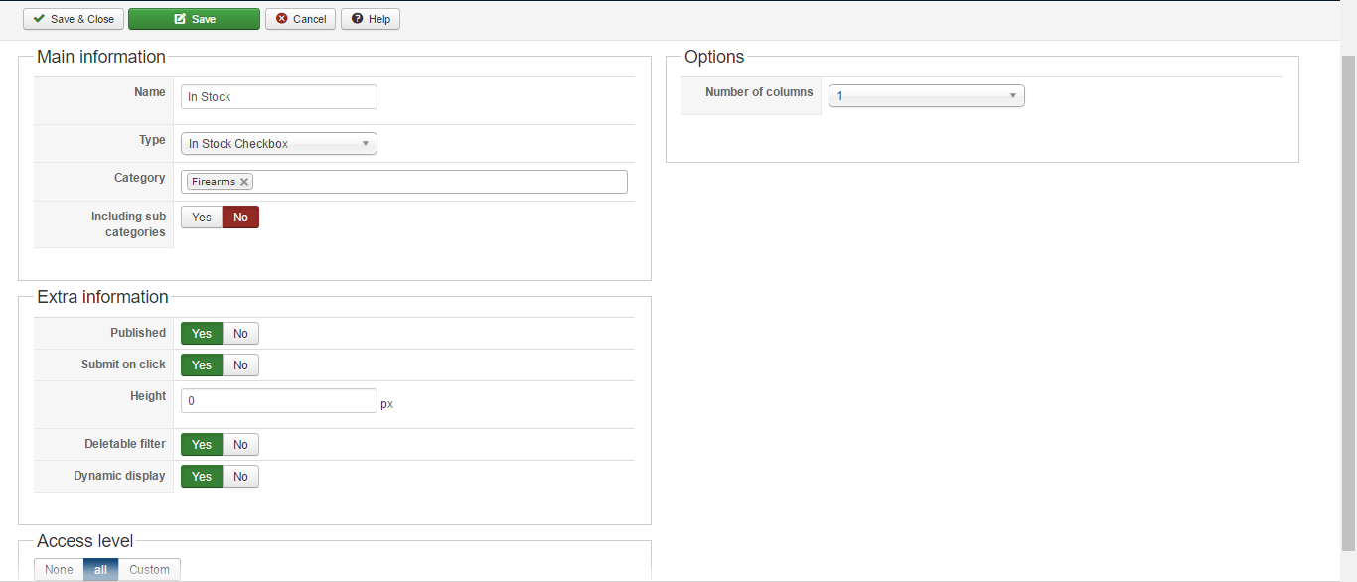The image size is (1357, 582).
Task: Expand the Number of columns dropdown
Action: tap(926, 96)
